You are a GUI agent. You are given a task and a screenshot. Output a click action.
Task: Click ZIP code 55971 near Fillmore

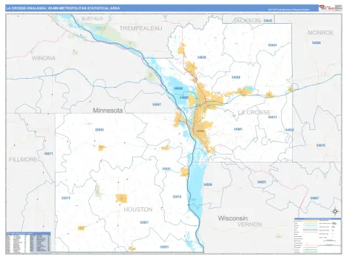(x=48, y=154)
